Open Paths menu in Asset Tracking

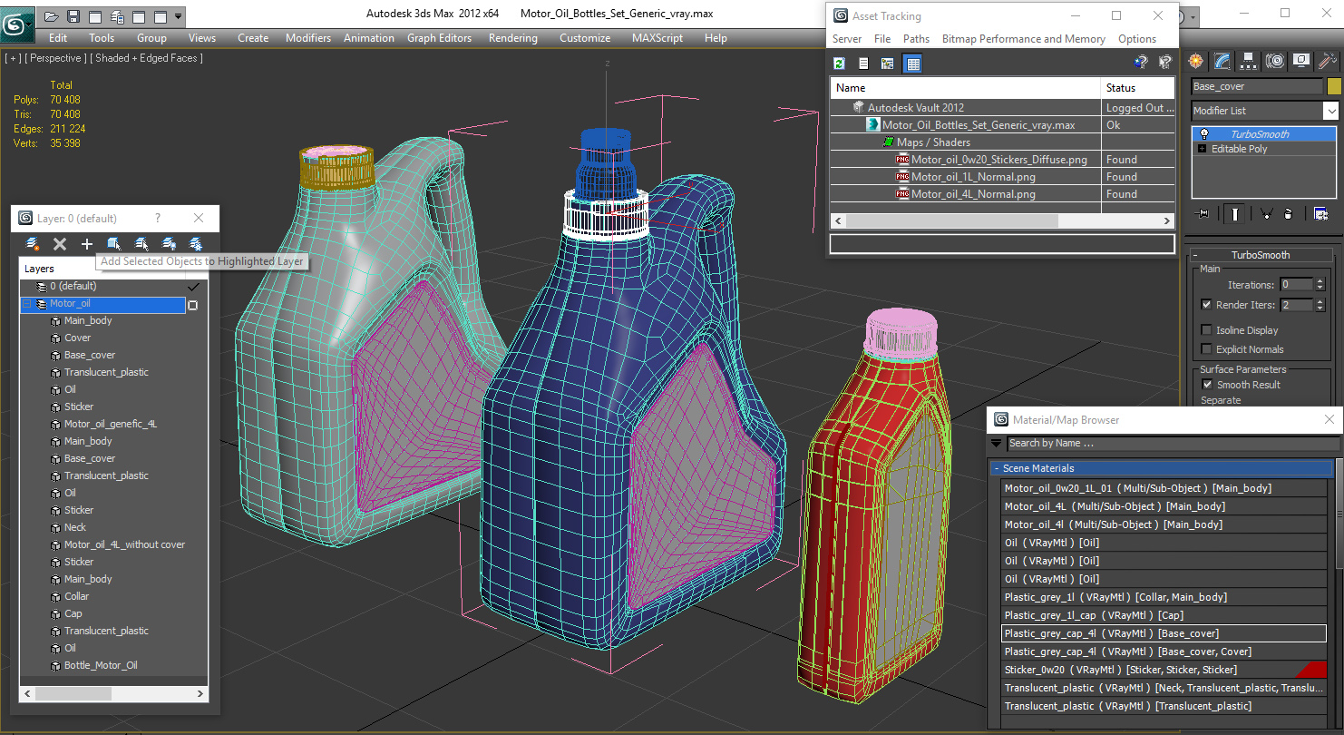coord(916,39)
